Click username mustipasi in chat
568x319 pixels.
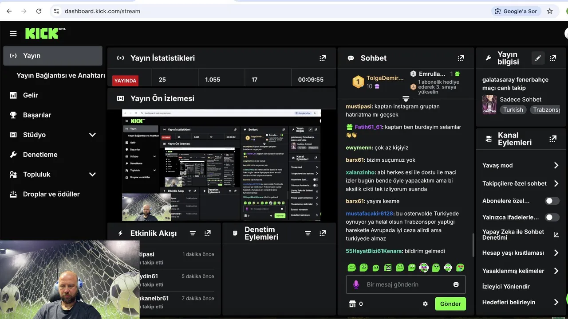pos(359,106)
